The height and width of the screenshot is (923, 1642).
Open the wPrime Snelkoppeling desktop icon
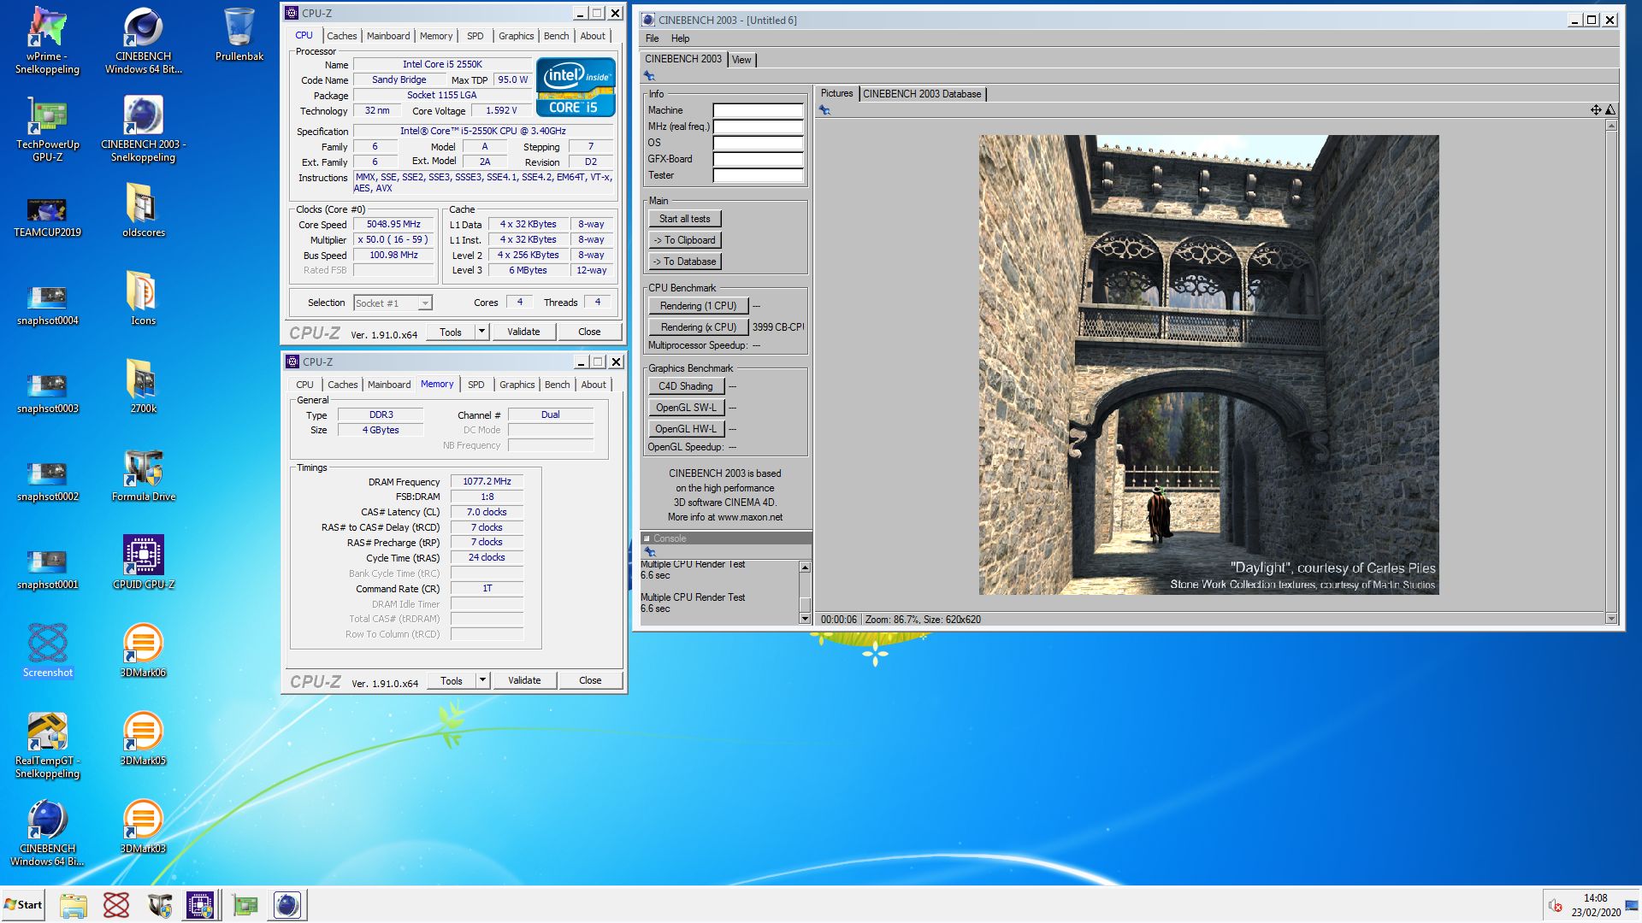47,41
